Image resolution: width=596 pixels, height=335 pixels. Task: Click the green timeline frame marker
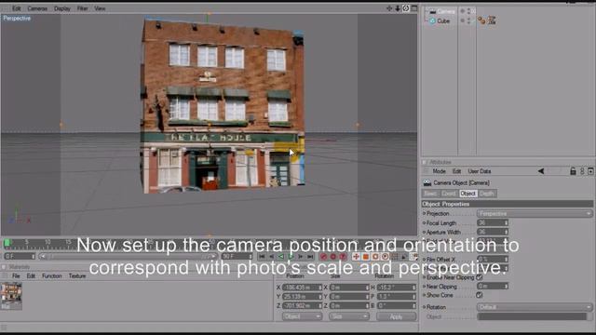(x=7, y=242)
